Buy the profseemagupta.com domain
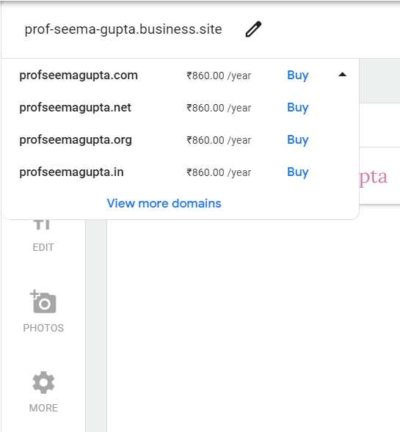Viewport: 400px width, 432px height. 298,76
